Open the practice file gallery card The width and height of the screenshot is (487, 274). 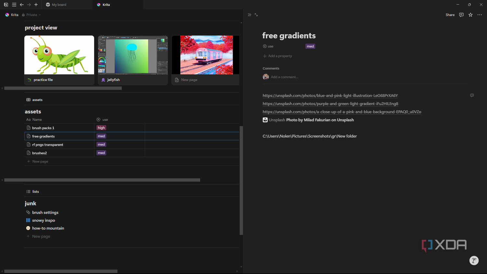tap(59, 60)
